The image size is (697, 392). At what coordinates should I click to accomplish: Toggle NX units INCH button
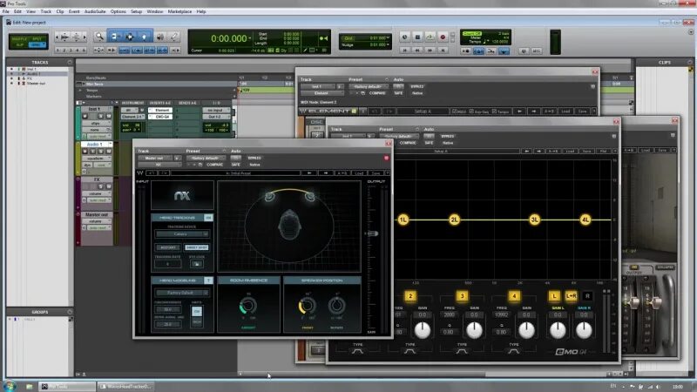pyautogui.click(x=197, y=321)
